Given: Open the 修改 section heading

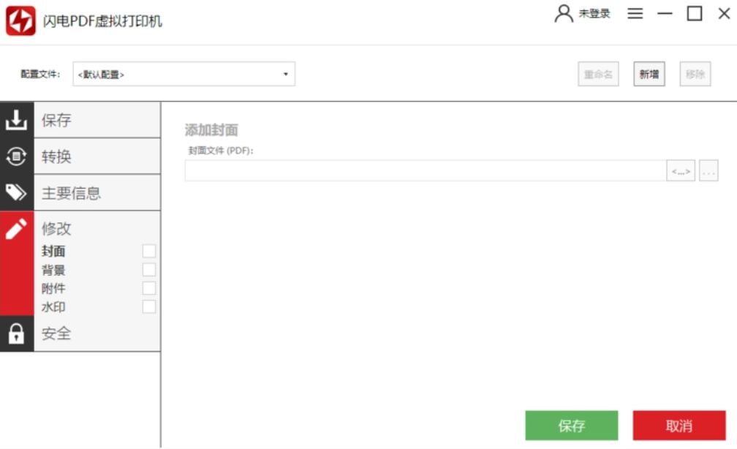Looking at the screenshot, I should pos(56,228).
